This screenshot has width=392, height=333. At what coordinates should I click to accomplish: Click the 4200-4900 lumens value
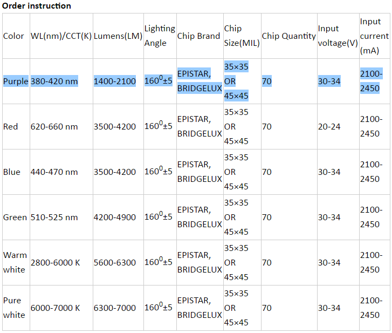[x=115, y=218]
